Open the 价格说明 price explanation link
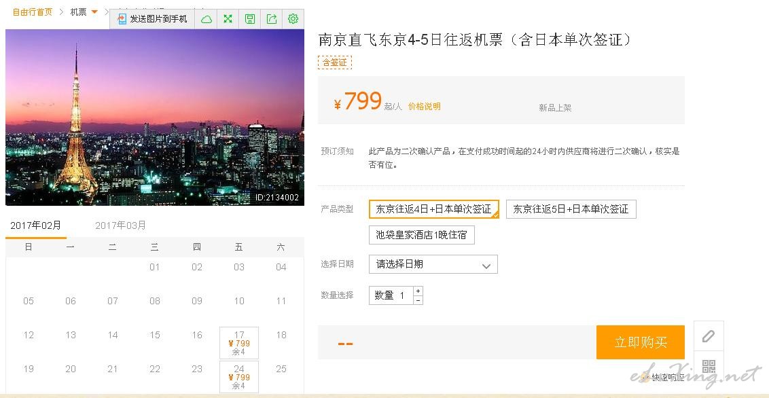The height and width of the screenshot is (398, 769). click(x=424, y=107)
